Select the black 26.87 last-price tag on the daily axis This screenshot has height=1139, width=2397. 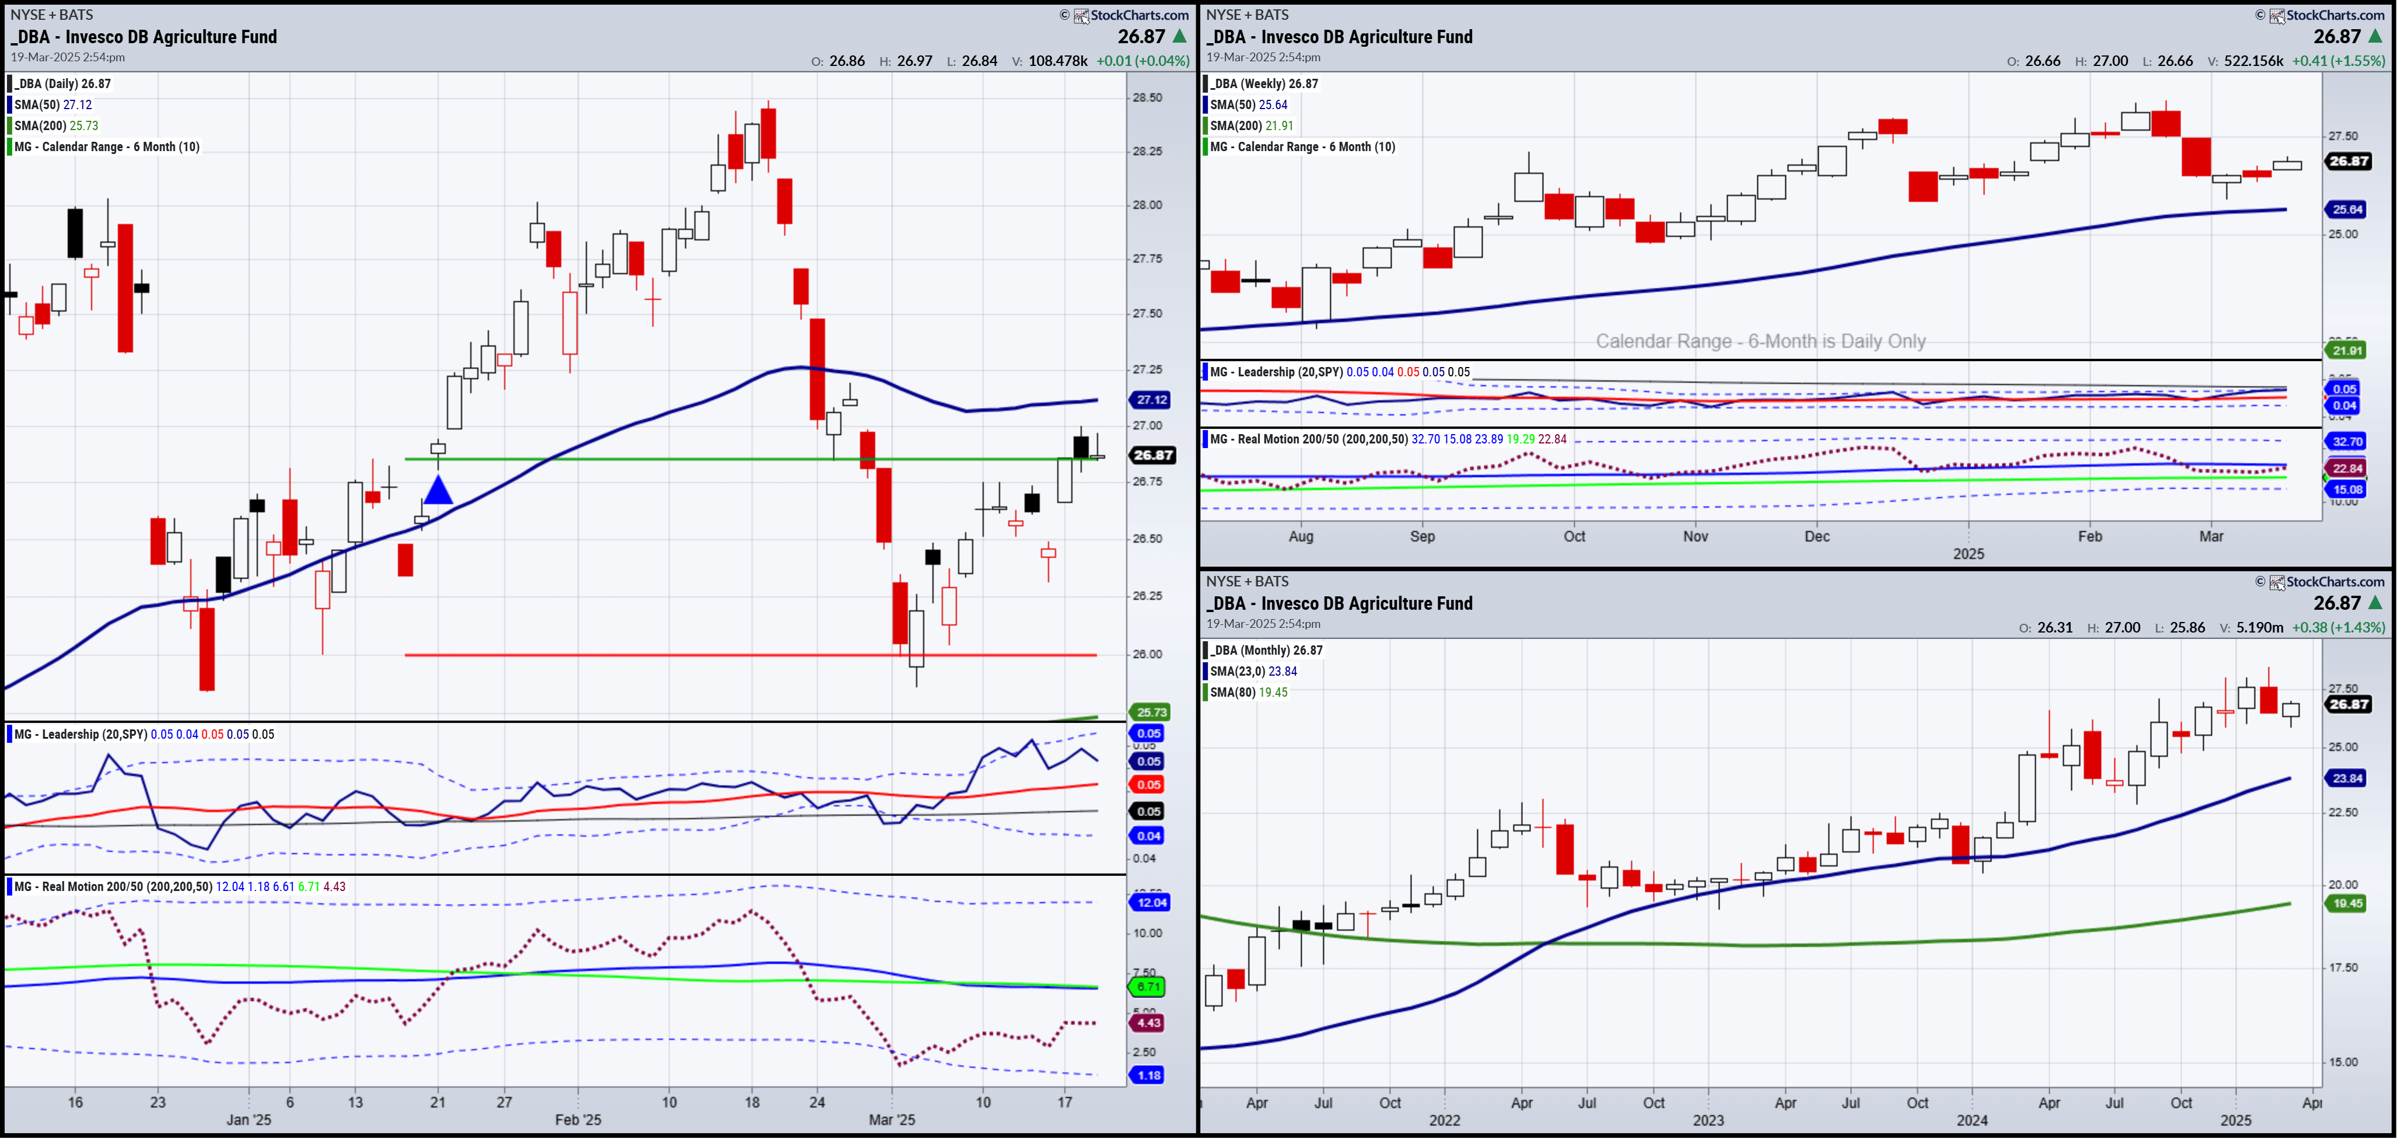1153,455
